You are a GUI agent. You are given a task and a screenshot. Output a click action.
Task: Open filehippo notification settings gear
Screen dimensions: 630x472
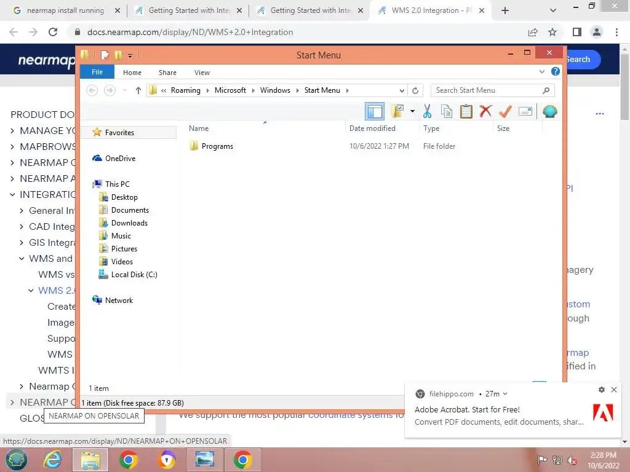tap(602, 390)
